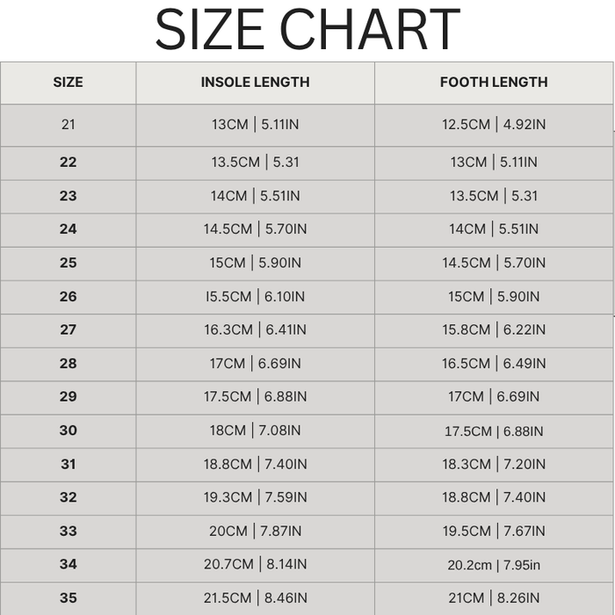
Task: Click the SIZE column header
Action: coord(68,83)
